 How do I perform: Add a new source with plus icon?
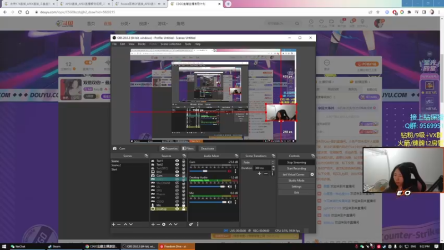[153, 224]
